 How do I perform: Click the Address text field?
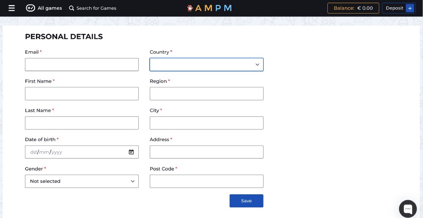pyautogui.click(x=206, y=152)
